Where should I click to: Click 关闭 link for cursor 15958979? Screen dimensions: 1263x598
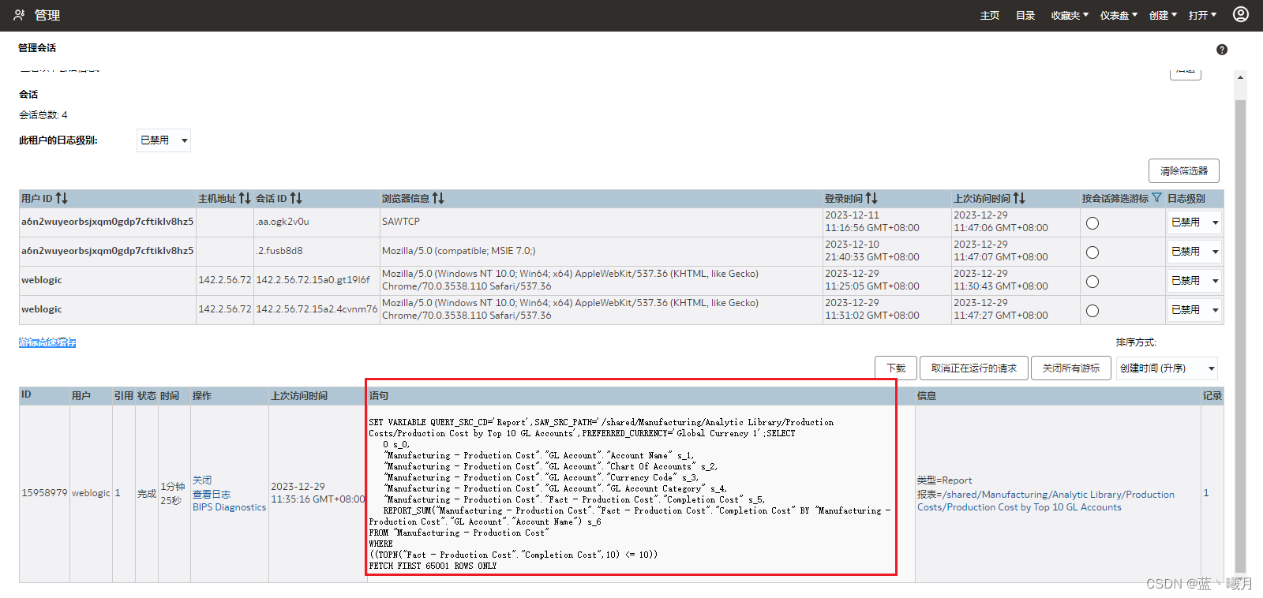[202, 480]
